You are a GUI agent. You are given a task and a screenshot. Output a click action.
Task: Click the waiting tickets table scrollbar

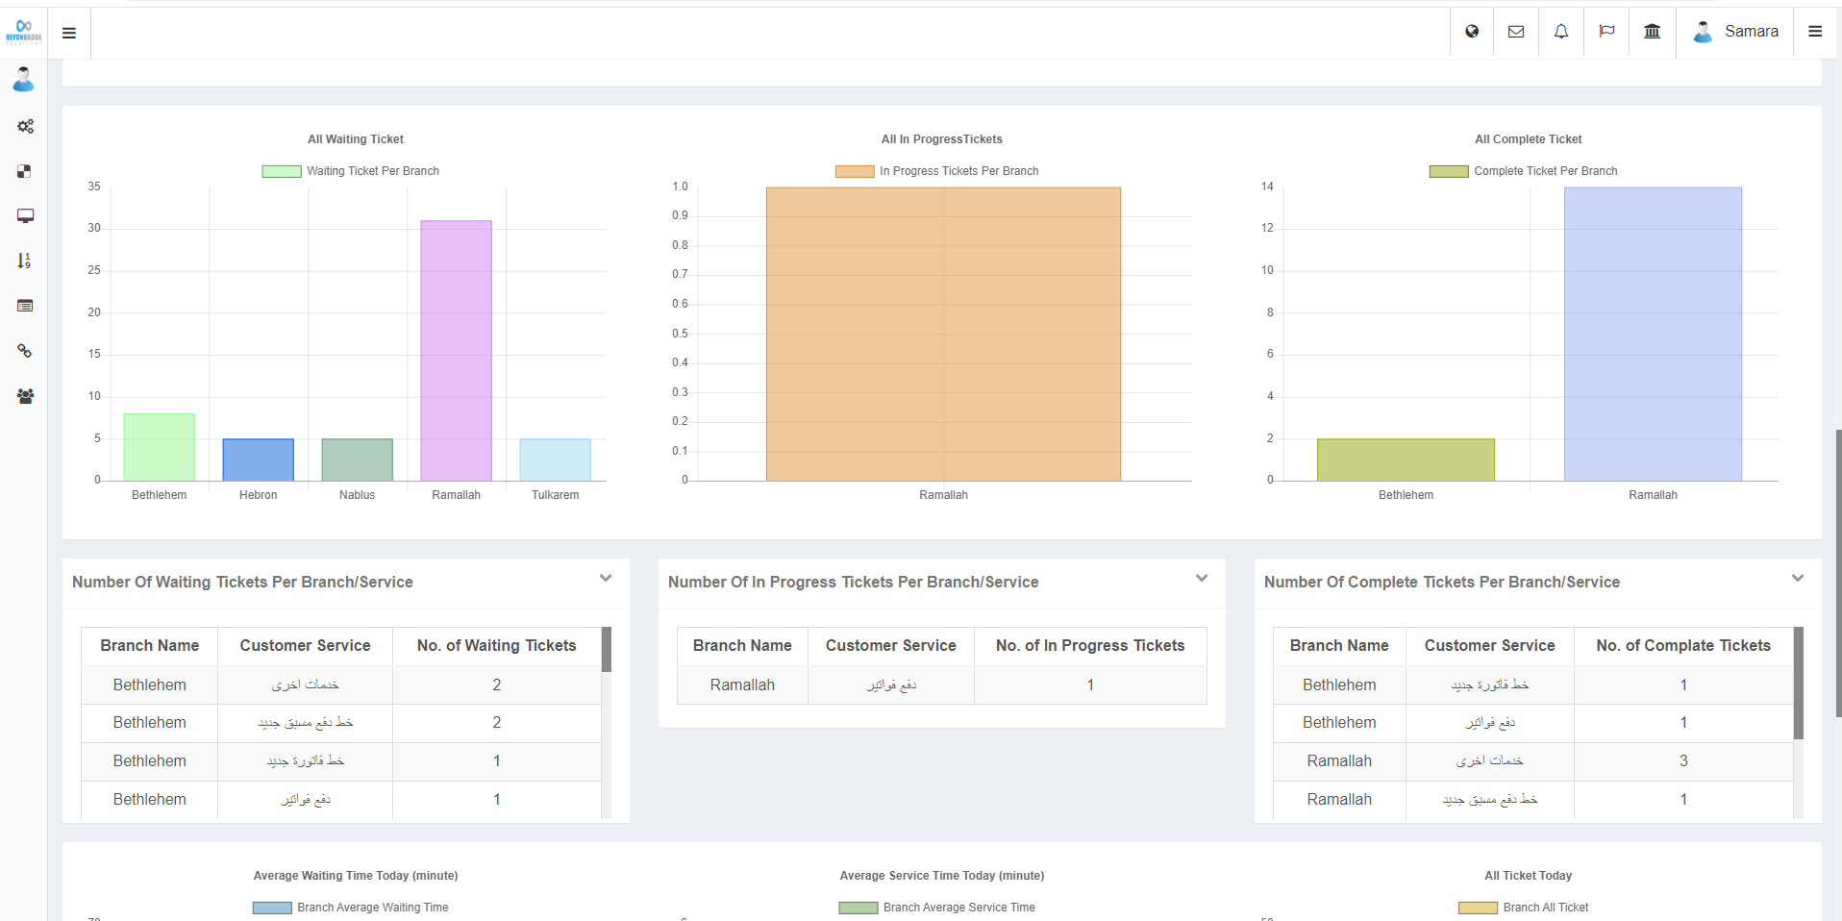point(607,649)
